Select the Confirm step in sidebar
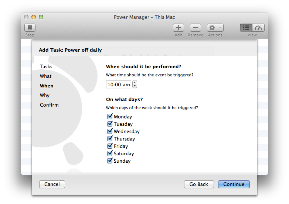Screen dimensions: 289x204 coord(49,105)
